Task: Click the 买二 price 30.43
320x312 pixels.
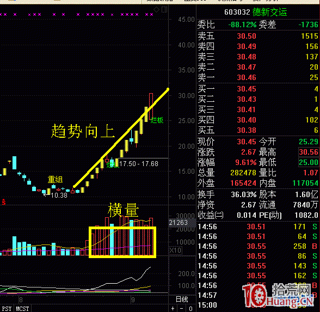Action: click(247, 99)
